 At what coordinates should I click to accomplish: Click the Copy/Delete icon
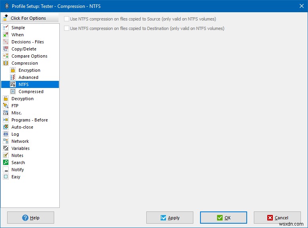6,49
